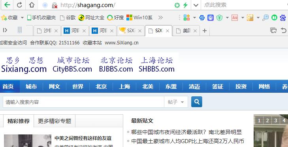Viewport: 288px width, 147px height.
Task: Select slide number 2 on the image carousel
Action: [267, 121]
